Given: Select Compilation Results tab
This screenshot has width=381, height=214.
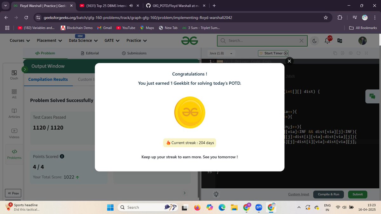Looking at the screenshot, I should click(48, 79).
